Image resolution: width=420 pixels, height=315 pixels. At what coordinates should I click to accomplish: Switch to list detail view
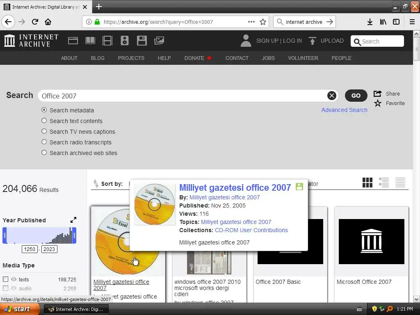pos(384,183)
